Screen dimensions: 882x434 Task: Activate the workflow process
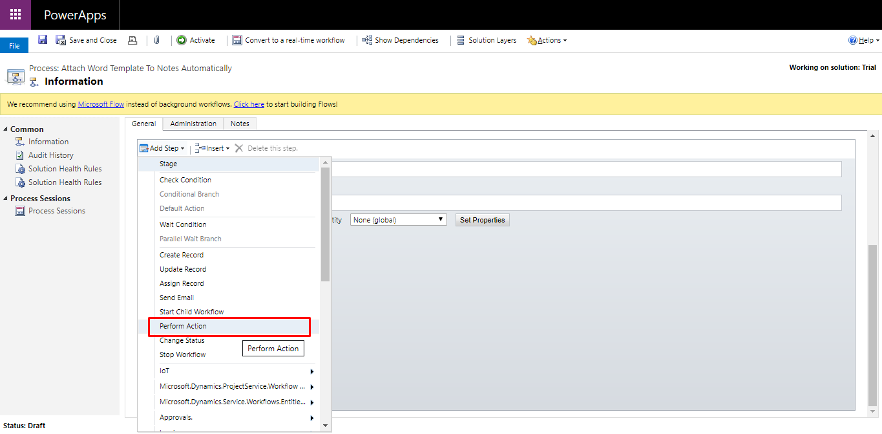(196, 40)
